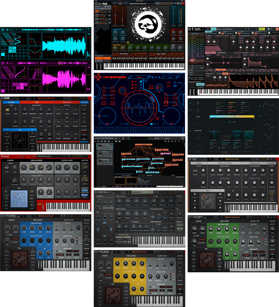
Task: Open the folder preset icon in Digital 1 header
Action: pyautogui.click(x=118, y=192)
